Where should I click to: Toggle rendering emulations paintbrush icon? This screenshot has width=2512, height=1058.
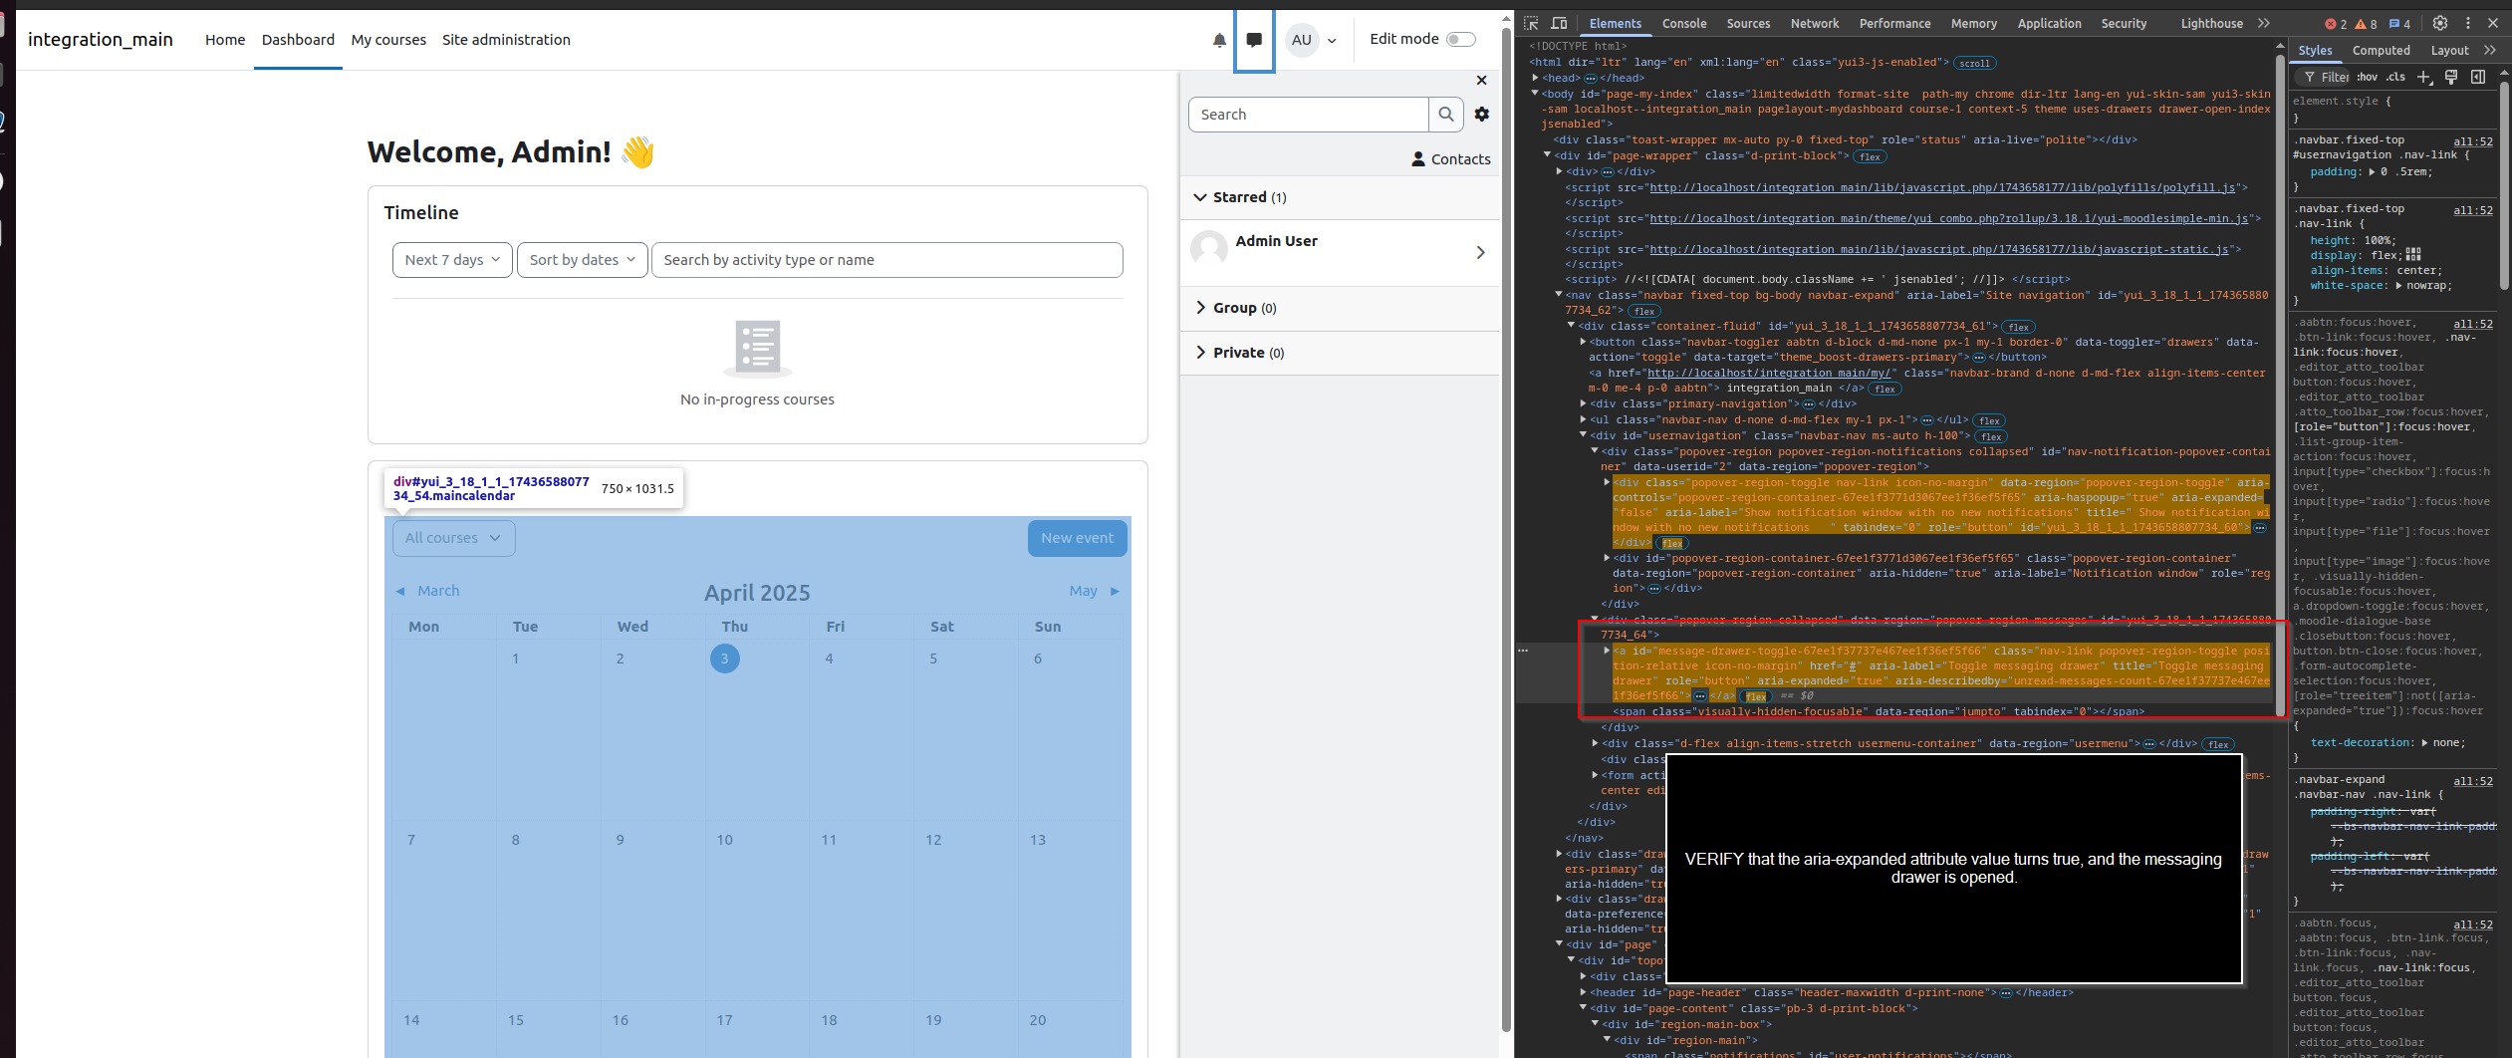tap(2451, 77)
